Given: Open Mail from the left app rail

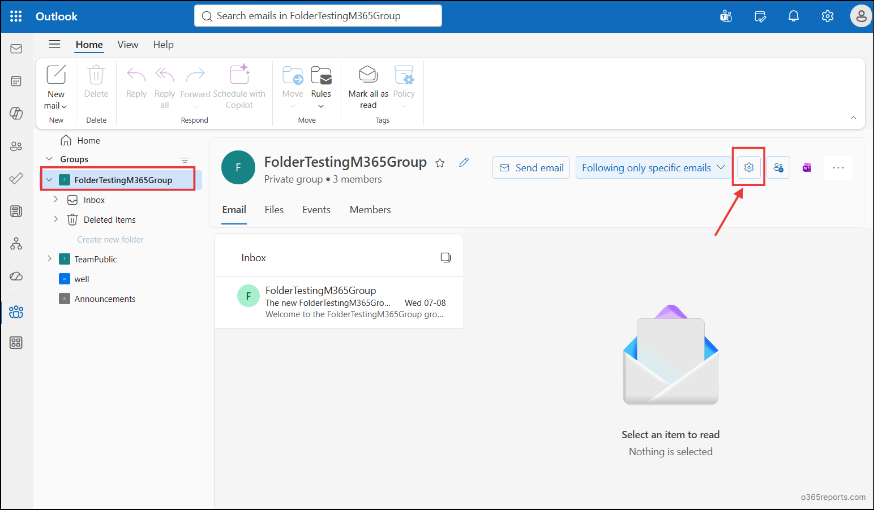Looking at the screenshot, I should pyautogui.click(x=16, y=49).
